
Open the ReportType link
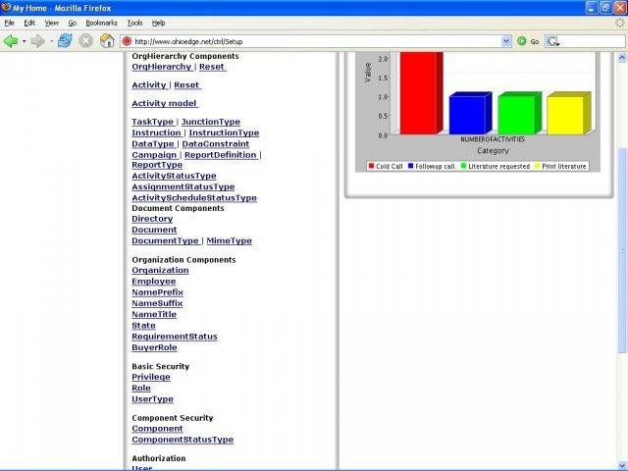[157, 165]
